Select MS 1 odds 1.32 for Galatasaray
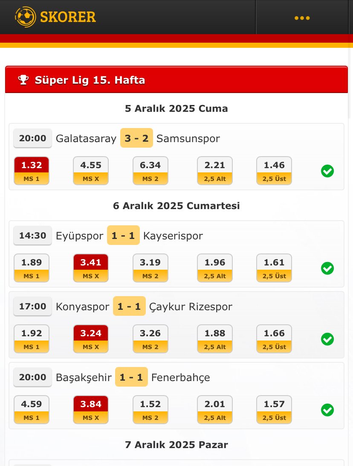This screenshot has width=353, height=466. point(32,171)
